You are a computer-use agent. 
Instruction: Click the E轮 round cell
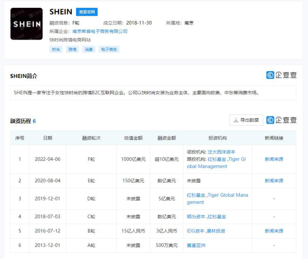click(x=91, y=181)
